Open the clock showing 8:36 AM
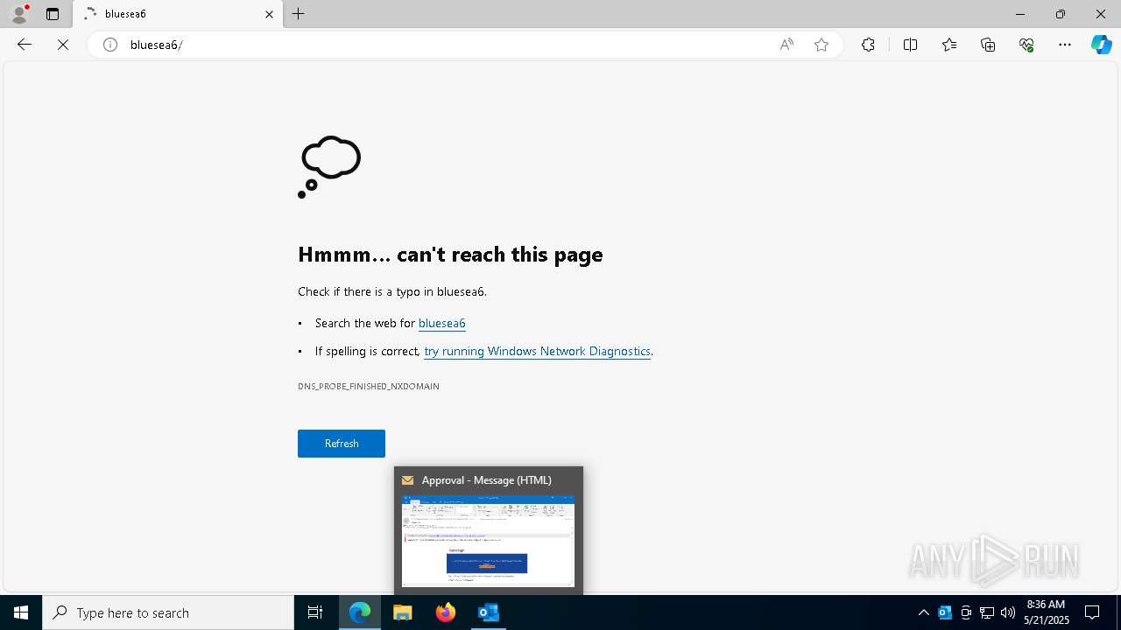 pyautogui.click(x=1046, y=612)
